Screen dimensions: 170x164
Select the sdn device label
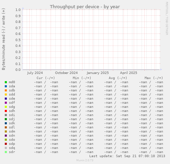[x=12, y=136]
